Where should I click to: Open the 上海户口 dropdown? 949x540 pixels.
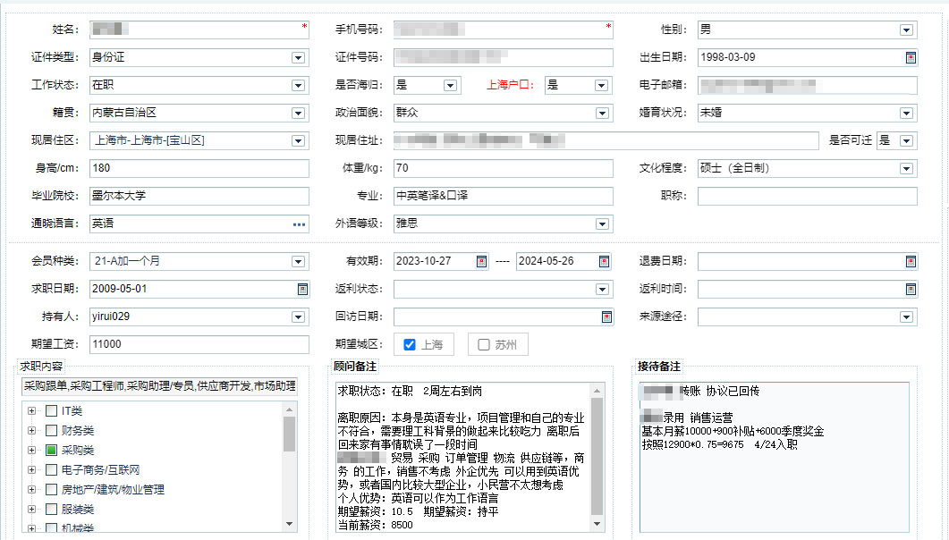[x=601, y=85]
